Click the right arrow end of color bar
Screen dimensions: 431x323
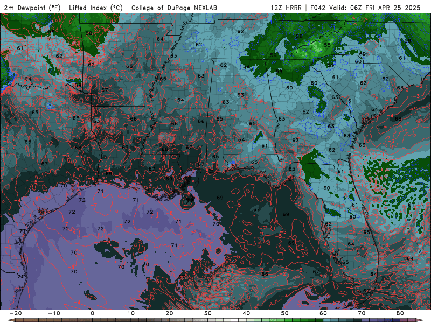[420, 320]
